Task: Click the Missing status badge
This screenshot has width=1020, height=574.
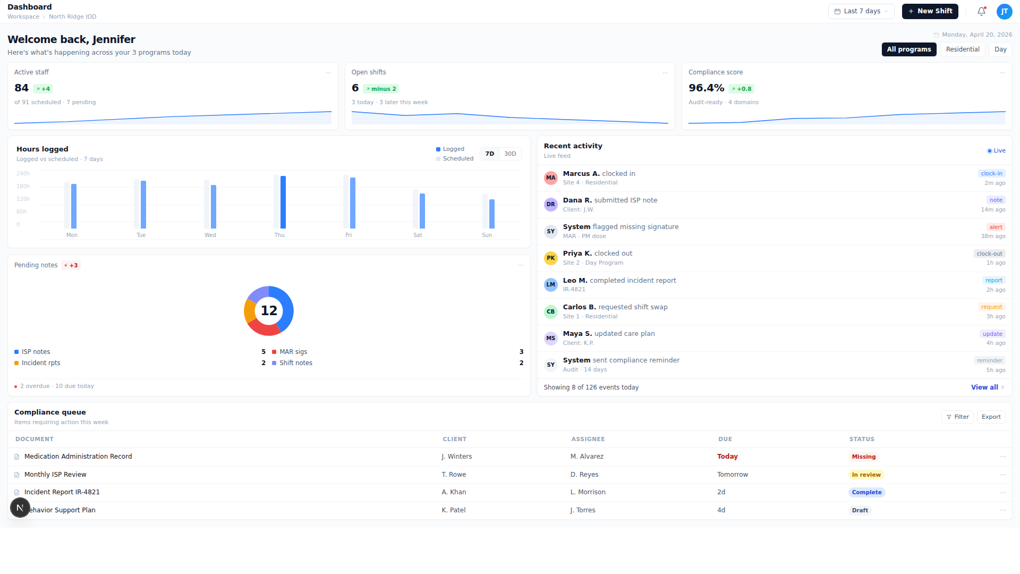Action: click(864, 457)
